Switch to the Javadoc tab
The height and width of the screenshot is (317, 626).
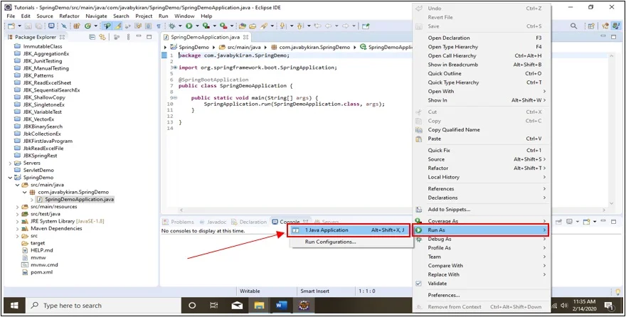(213, 222)
